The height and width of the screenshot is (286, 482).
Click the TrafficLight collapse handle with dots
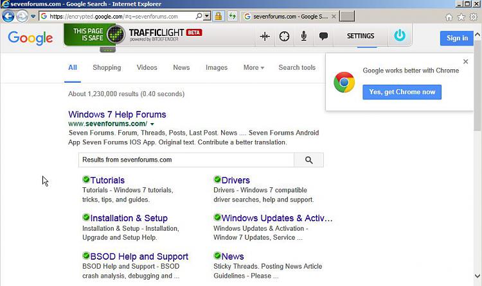tap(107, 50)
